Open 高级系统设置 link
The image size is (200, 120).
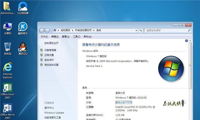51,65
